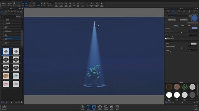Screen dimensions: 199x111
Task: Switch to the Labels sub-tab
Action: 189,25
